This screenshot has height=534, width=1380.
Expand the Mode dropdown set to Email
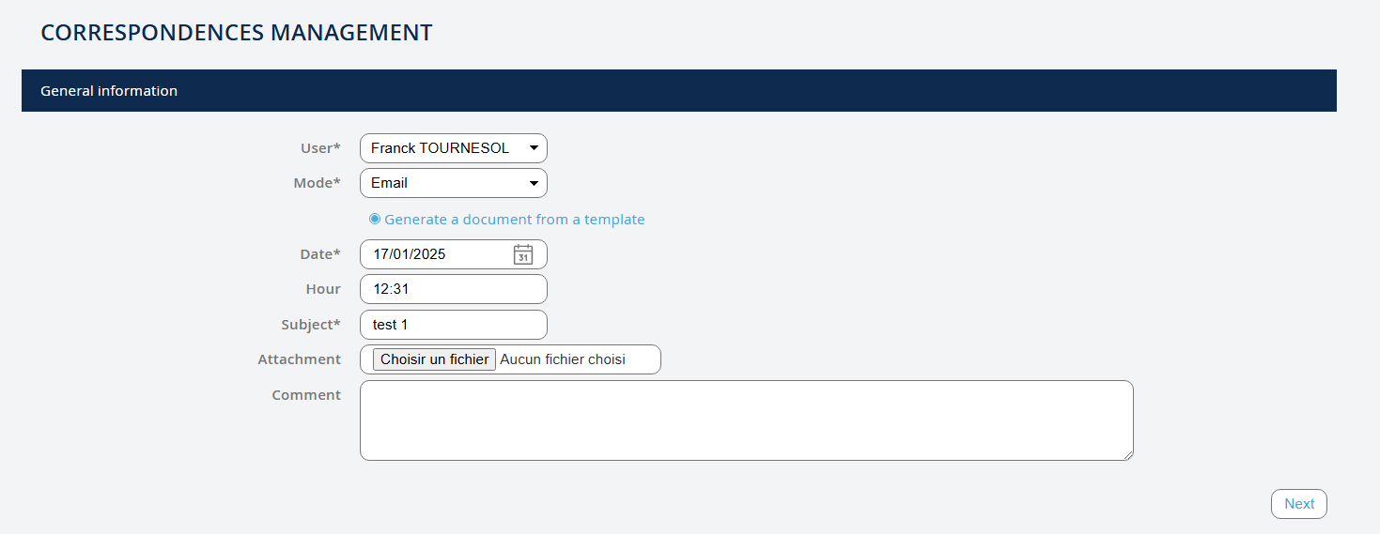click(x=453, y=183)
